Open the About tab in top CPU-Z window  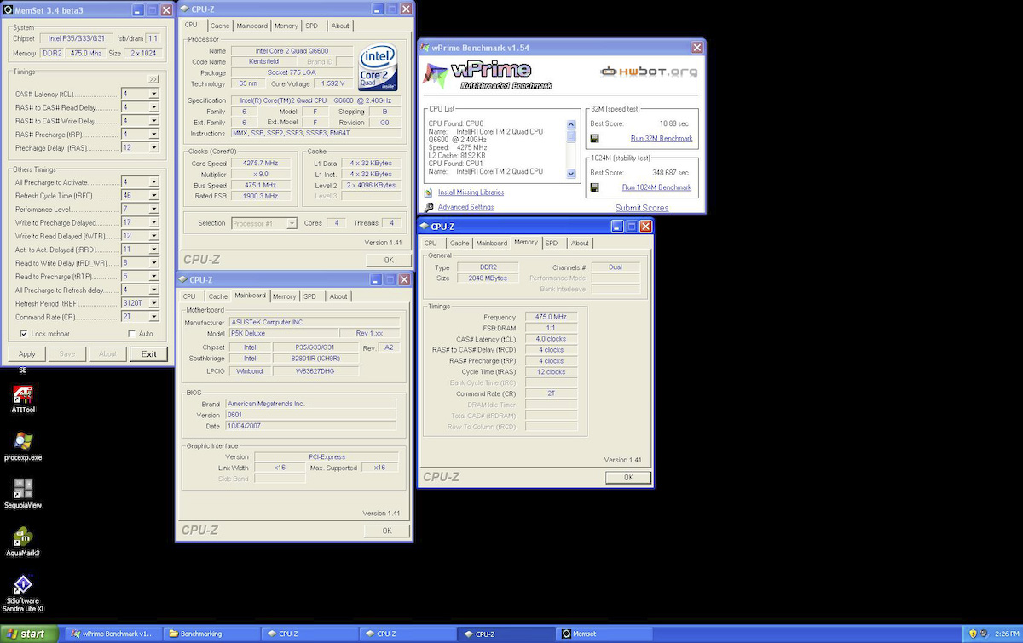tap(340, 26)
